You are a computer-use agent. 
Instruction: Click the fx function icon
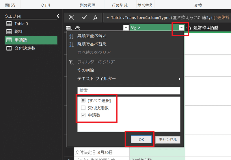pos(96,17)
